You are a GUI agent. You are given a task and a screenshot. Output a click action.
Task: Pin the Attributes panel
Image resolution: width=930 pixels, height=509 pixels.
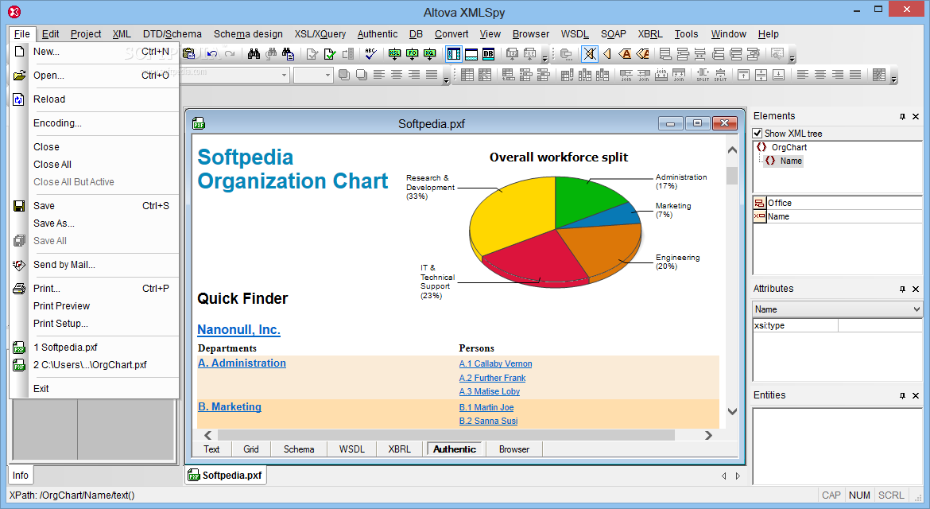click(x=902, y=289)
